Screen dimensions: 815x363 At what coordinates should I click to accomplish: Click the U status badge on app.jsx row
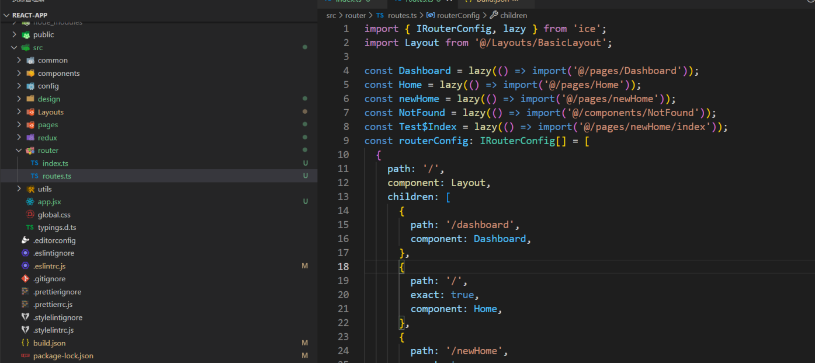pos(306,202)
